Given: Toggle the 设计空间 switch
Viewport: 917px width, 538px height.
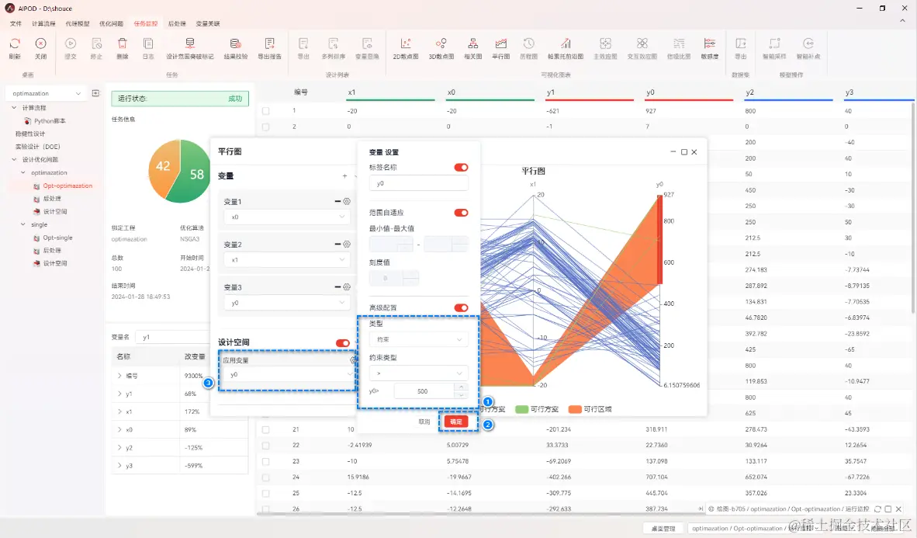Looking at the screenshot, I should tap(343, 343).
